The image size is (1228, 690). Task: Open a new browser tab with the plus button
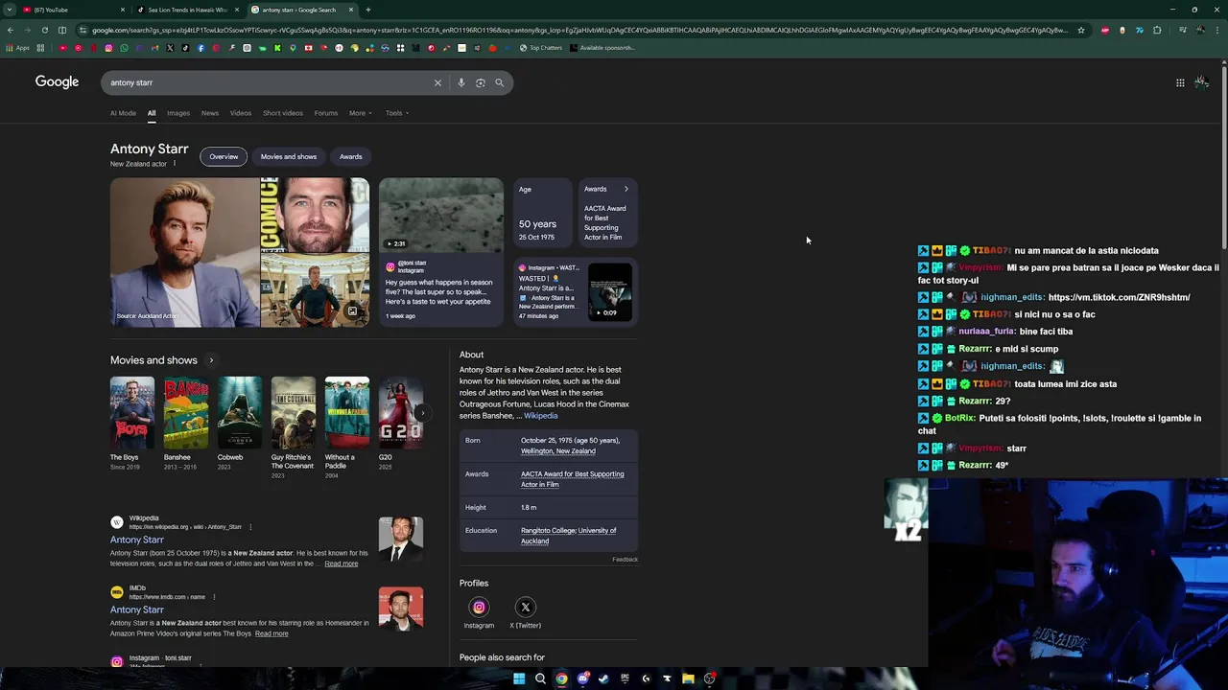[368, 10]
